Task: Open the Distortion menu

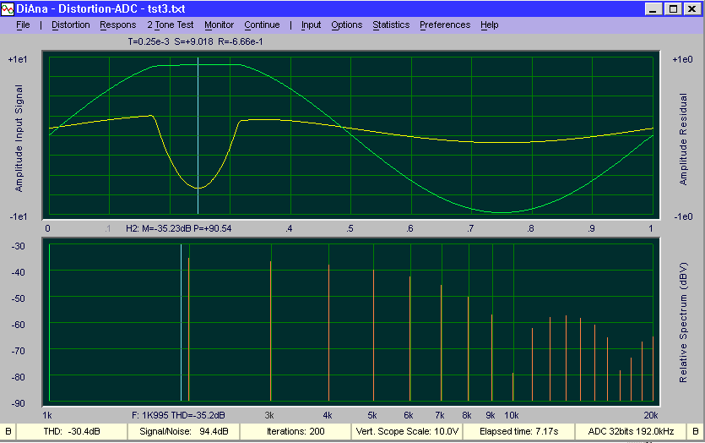Action: (x=71, y=25)
